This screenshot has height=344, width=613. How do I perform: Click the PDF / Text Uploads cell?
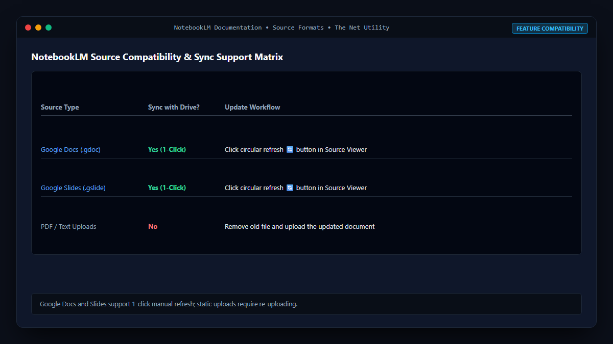[x=68, y=227]
